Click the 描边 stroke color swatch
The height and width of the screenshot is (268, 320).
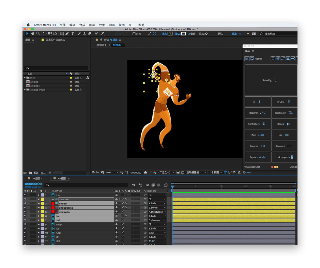183,34
